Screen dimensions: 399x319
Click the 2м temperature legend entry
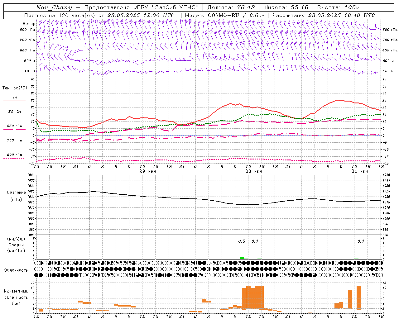(x=14, y=98)
